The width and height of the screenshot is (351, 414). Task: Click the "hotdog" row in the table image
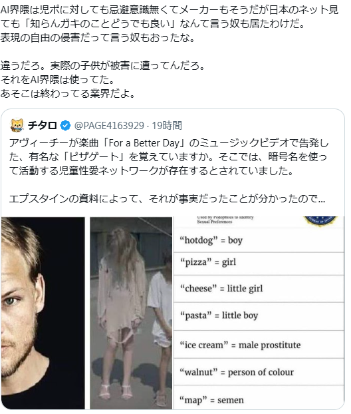click(x=259, y=240)
